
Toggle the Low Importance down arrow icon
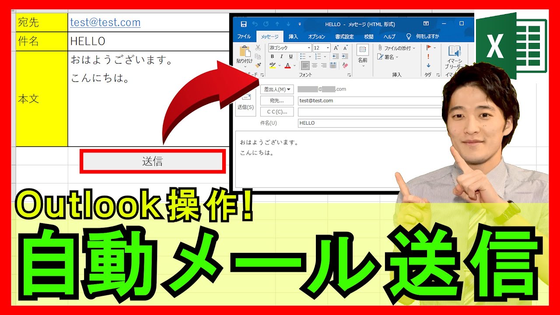tap(428, 66)
